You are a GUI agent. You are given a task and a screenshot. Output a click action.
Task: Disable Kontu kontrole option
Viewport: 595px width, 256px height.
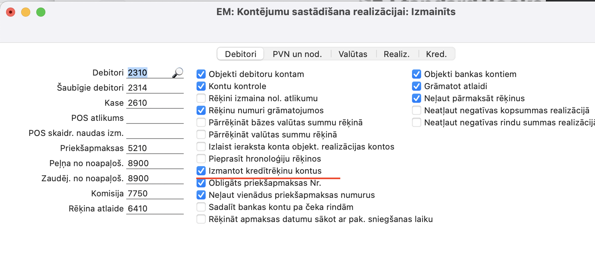coord(201,86)
